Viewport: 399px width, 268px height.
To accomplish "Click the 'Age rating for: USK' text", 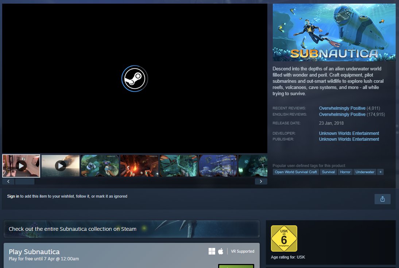I will [288, 257].
